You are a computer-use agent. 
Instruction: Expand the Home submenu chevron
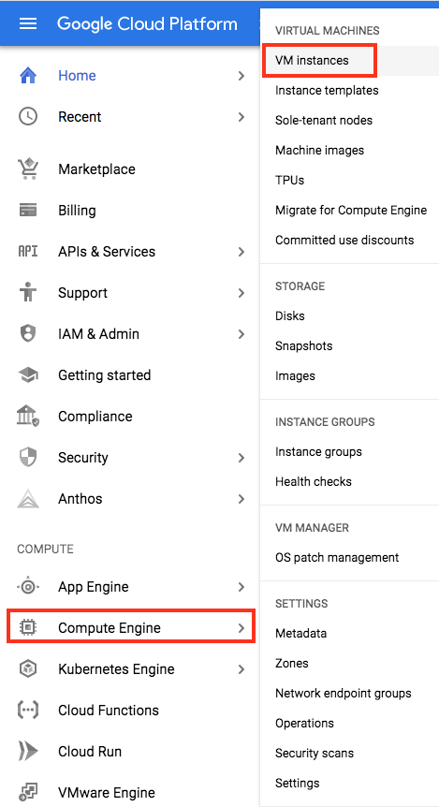pyautogui.click(x=241, y=76)
